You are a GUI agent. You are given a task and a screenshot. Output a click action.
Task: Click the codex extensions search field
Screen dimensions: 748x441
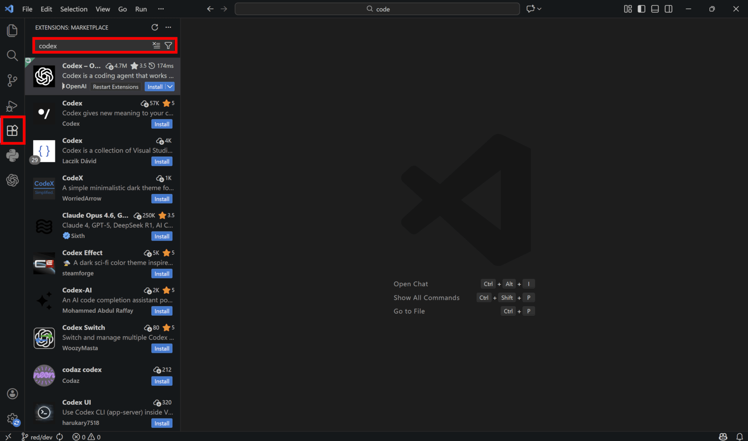click(x=93, y=46)
